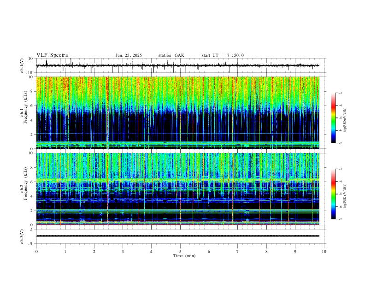Click the ch.3 waveform trace
The width and height of the screenshot is (365, 282).
(x=178, y=236)
